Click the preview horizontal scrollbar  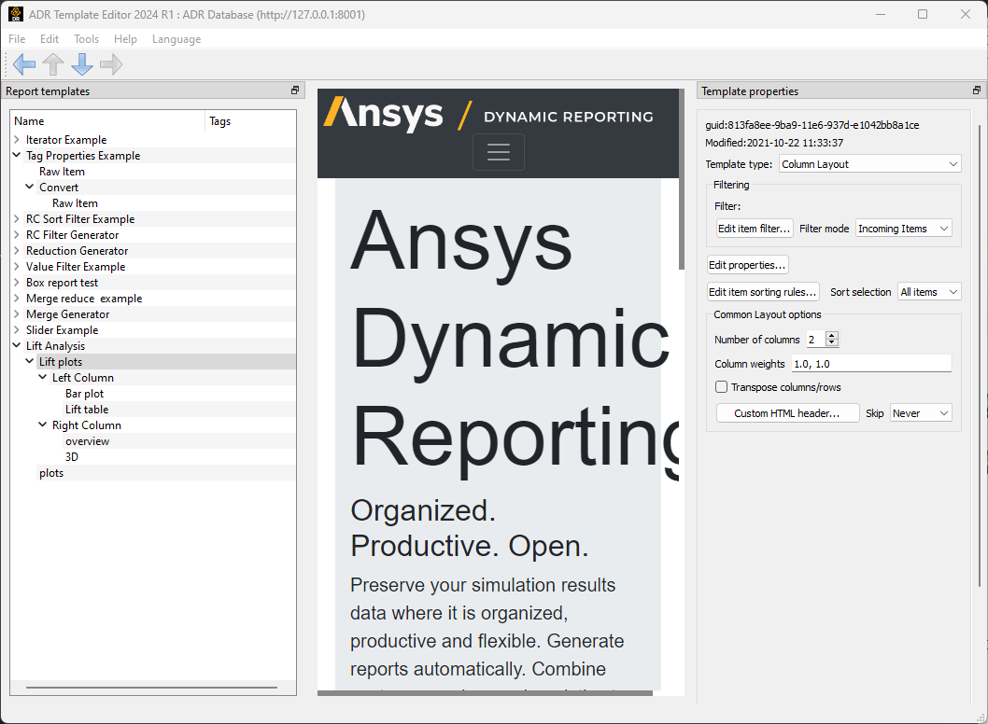pyautogui.click(x=486, y=693)
